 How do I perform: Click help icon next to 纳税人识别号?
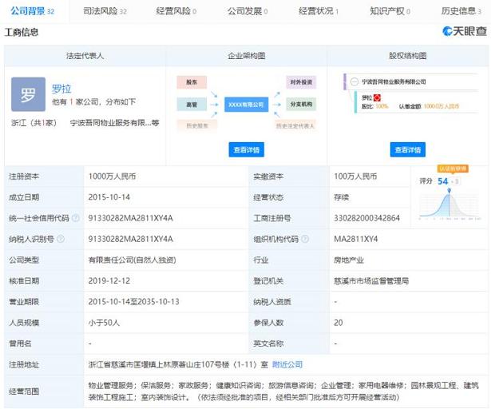(x=61, y=239)
